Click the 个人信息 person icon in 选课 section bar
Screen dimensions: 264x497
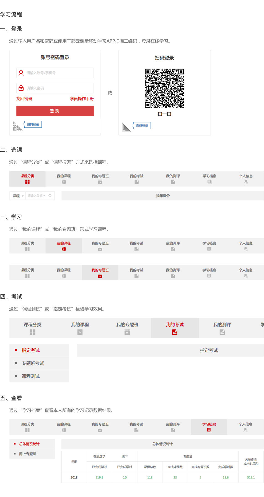pos(246,182)
